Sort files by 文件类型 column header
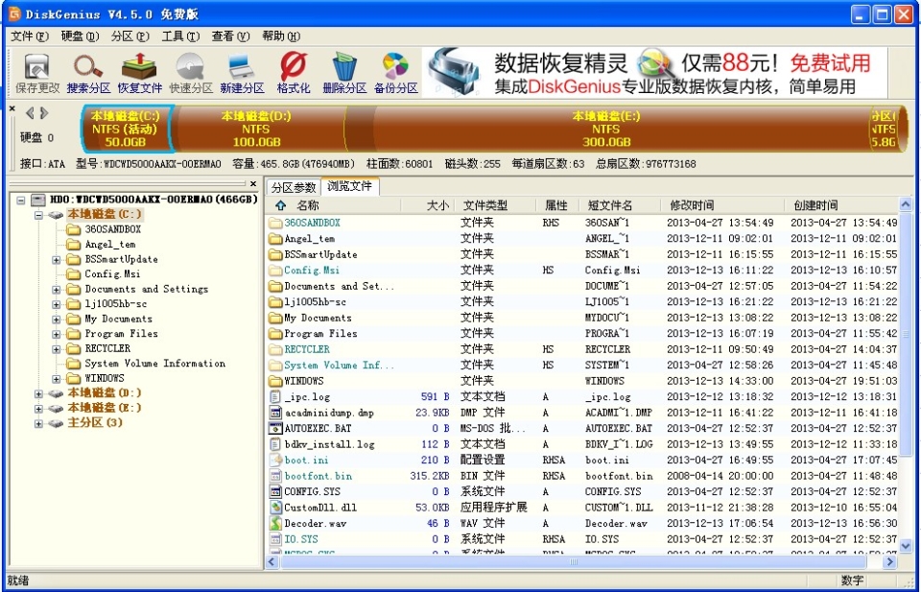Viewport: 921px width, 592px height. coord(495,205)
